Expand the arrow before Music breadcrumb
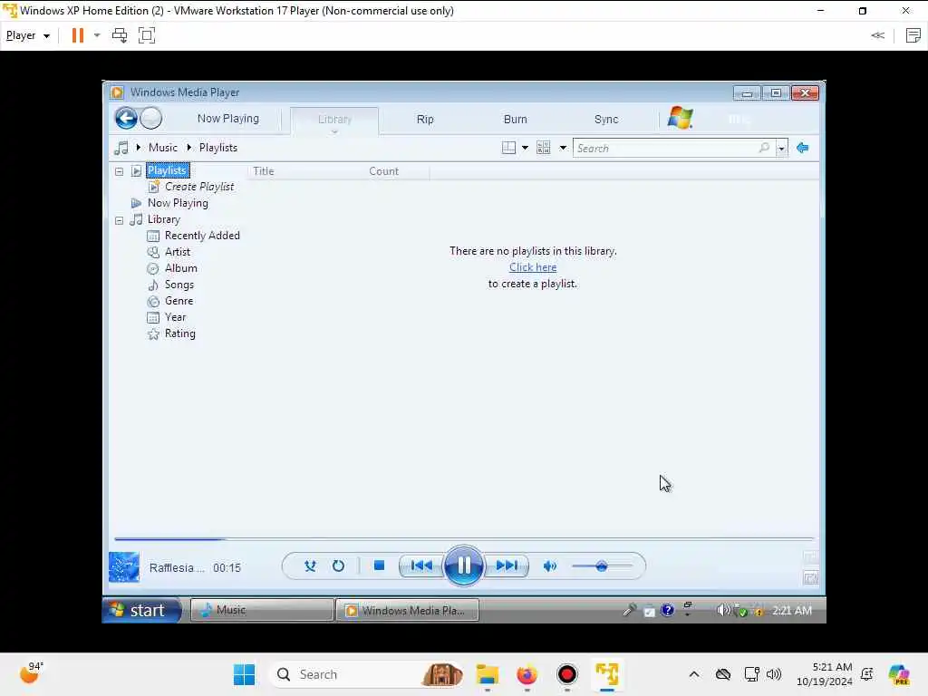This screenshot has height=696, width=928. [139, 148]
